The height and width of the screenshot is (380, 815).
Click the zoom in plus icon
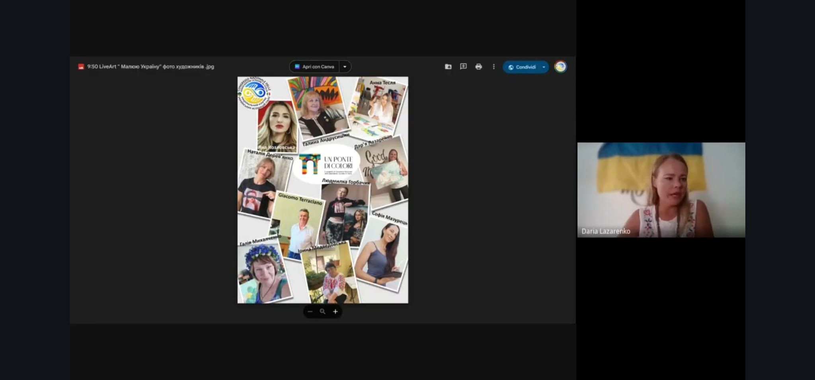point(335,312)
